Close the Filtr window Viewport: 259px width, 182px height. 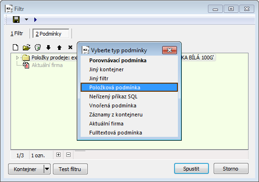[x=247, y=9]
